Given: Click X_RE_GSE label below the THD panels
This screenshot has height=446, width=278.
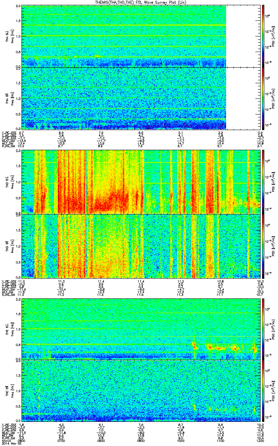Looking at the screenshot, I should point(9,282).
